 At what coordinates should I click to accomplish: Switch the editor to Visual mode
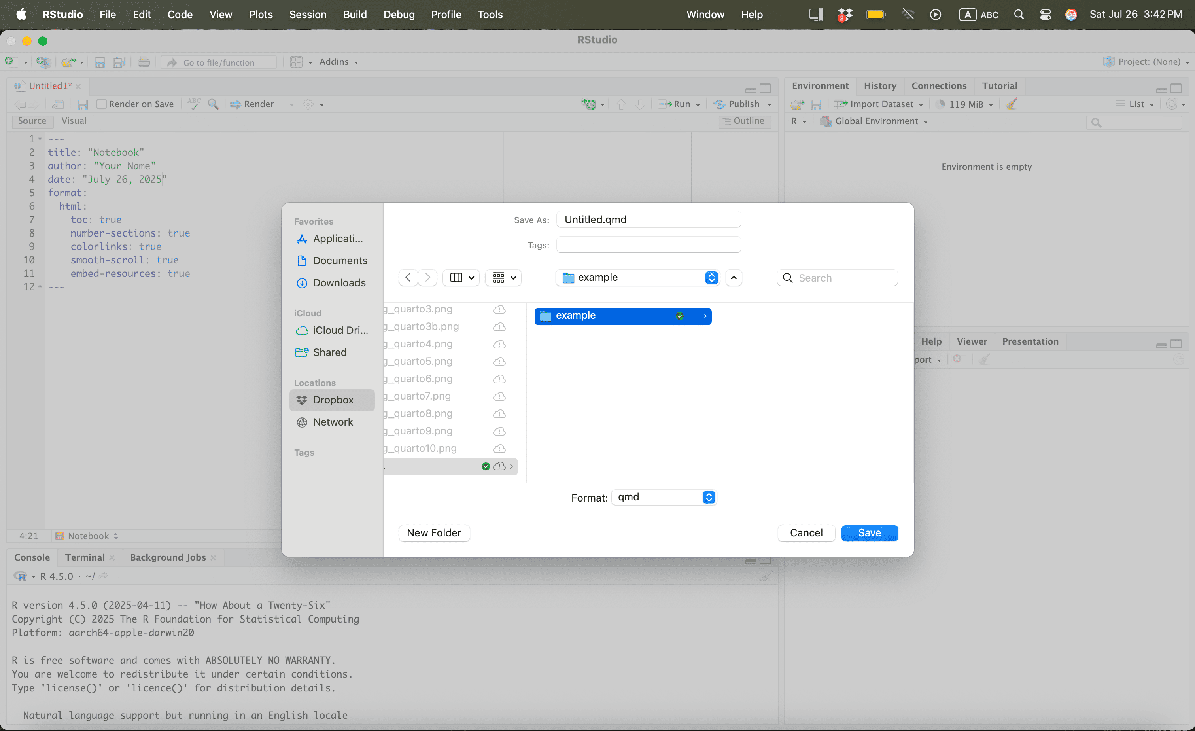[x=74, y=121]
